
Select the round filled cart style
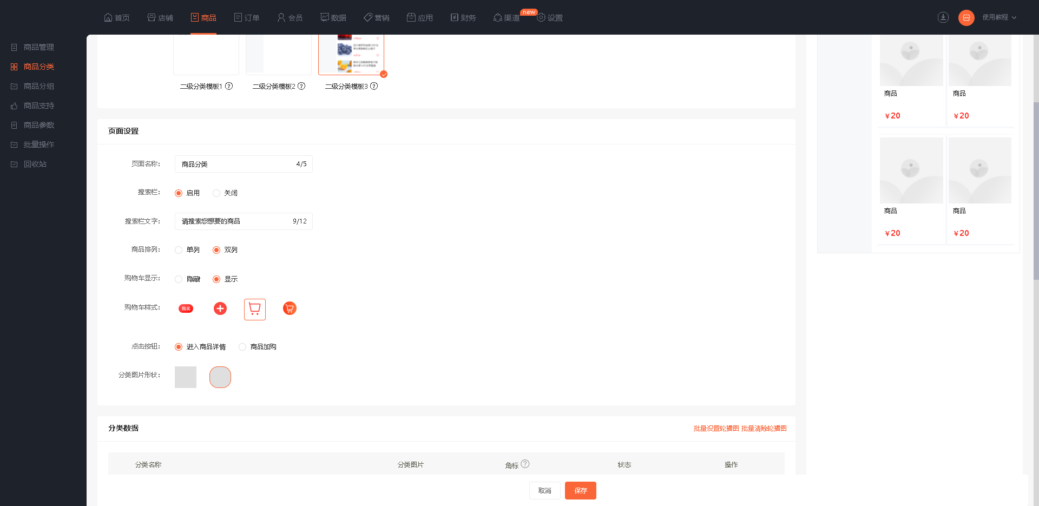click(290, 308)
